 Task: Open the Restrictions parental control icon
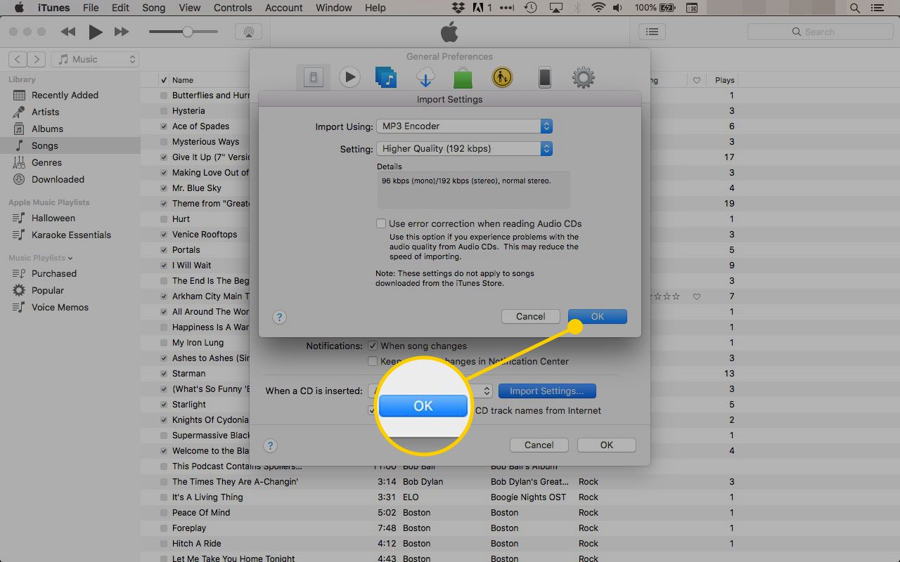point(502,77)
